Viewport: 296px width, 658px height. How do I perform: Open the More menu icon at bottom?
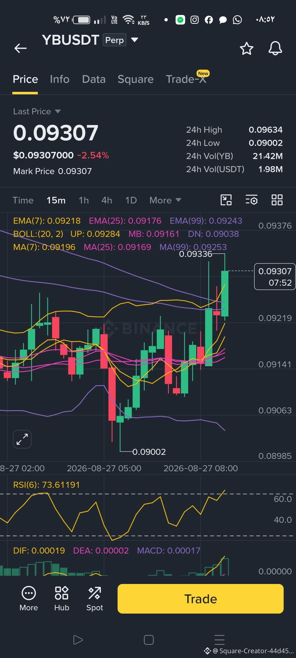click(29, 599)
